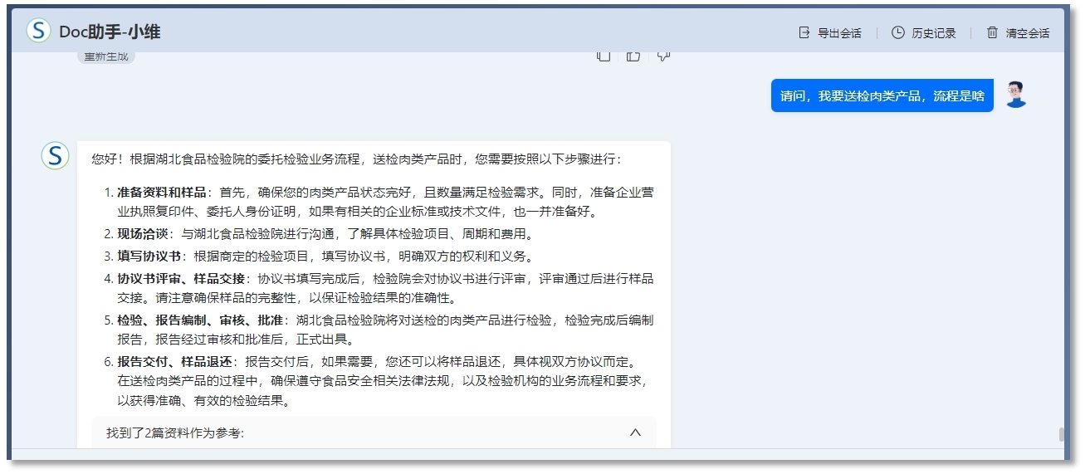Click the 重新生成 button
1090x474 pixels.
(x=107, y=56)
